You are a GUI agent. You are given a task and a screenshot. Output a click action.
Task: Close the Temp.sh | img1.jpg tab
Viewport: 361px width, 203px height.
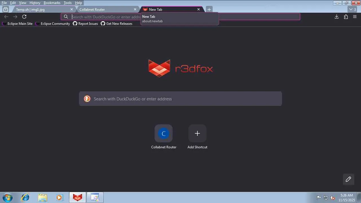[x=72, y=9]
